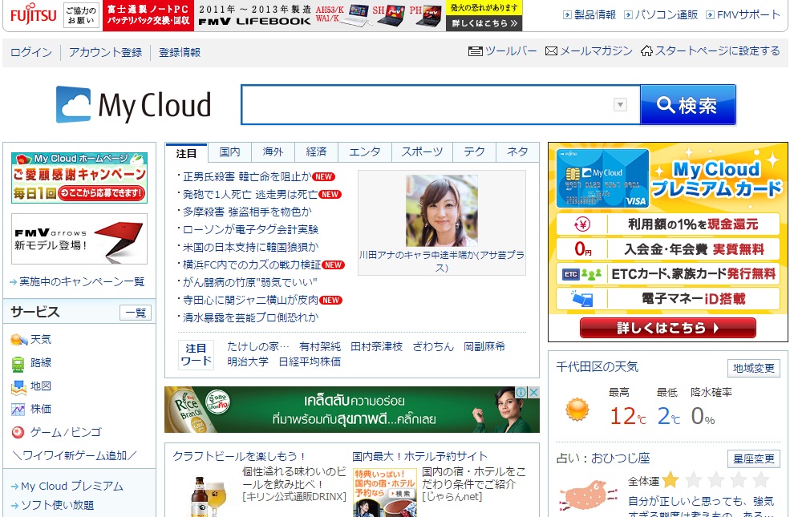This screenshot has height=517, width=794.
Task: Click the 星座変更 button for horoscope
Action: tap(754, 458)
